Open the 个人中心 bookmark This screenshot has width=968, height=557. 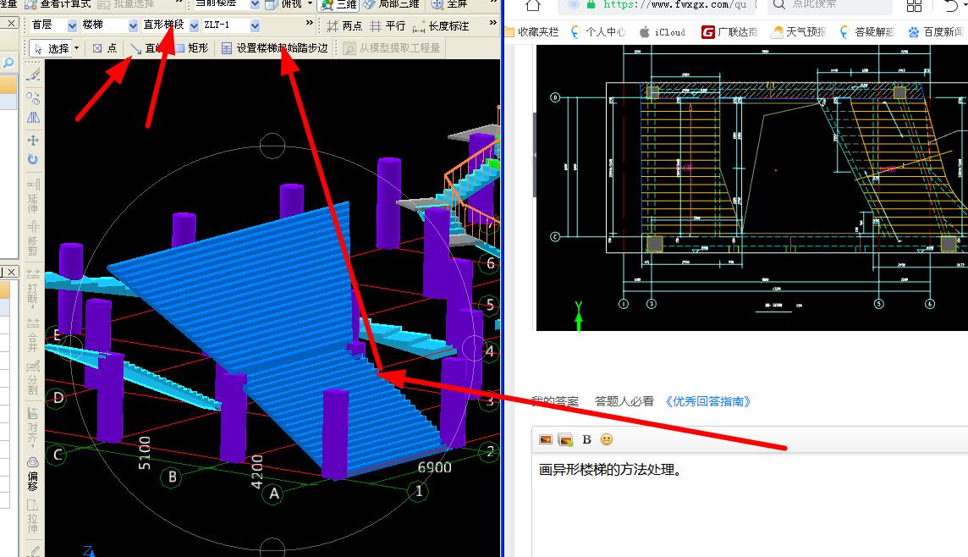[x=597, y=31]
